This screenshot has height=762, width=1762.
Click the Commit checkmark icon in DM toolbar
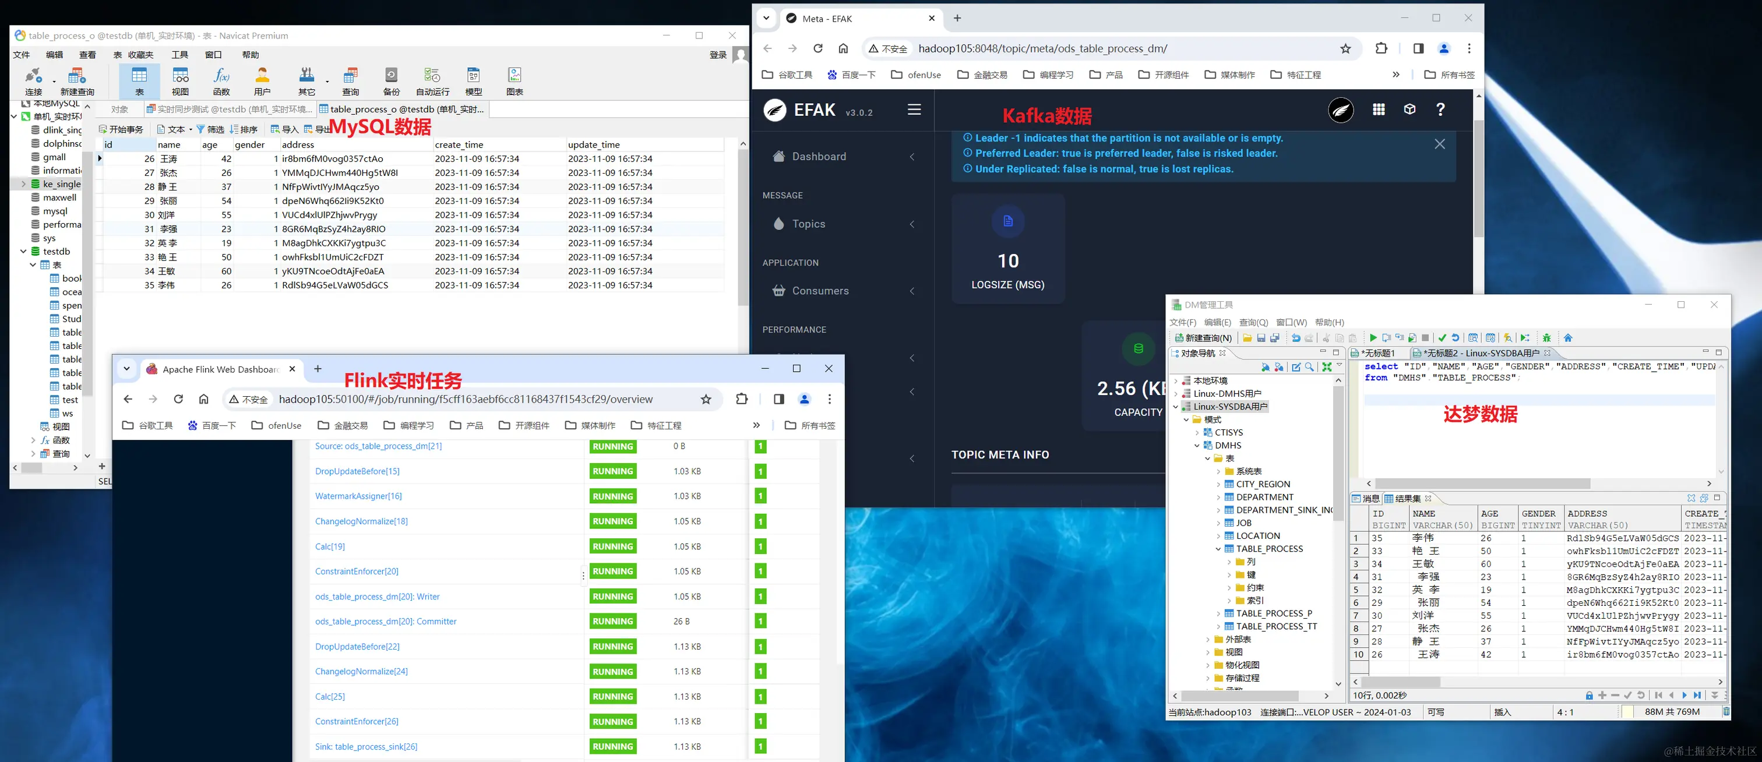pos(1443,338)
